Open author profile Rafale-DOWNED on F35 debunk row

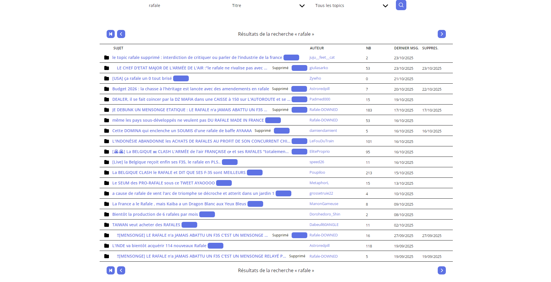coord(324,110)
